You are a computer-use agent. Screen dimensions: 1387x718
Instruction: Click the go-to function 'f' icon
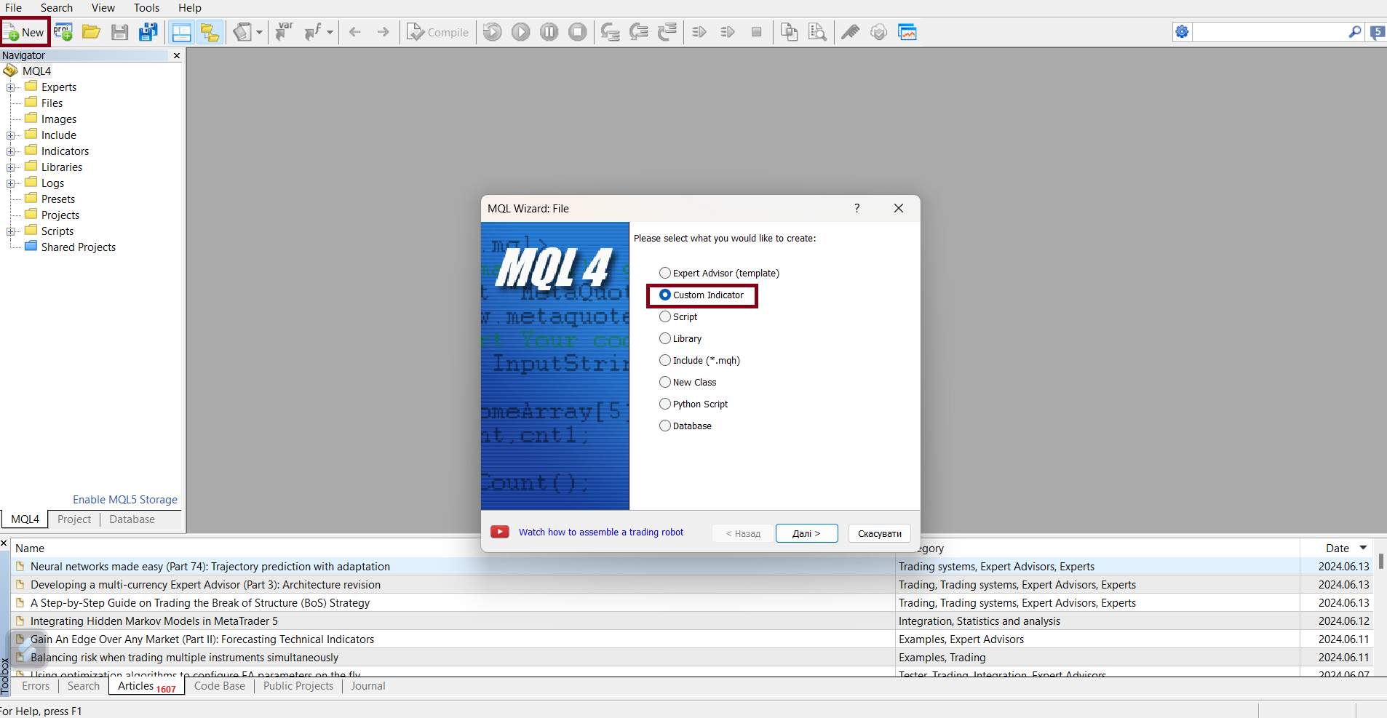(313, 32)
